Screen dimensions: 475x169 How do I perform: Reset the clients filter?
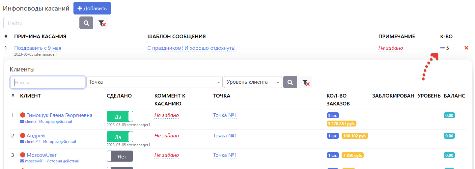pyautogui.click(x=305, y=82)
